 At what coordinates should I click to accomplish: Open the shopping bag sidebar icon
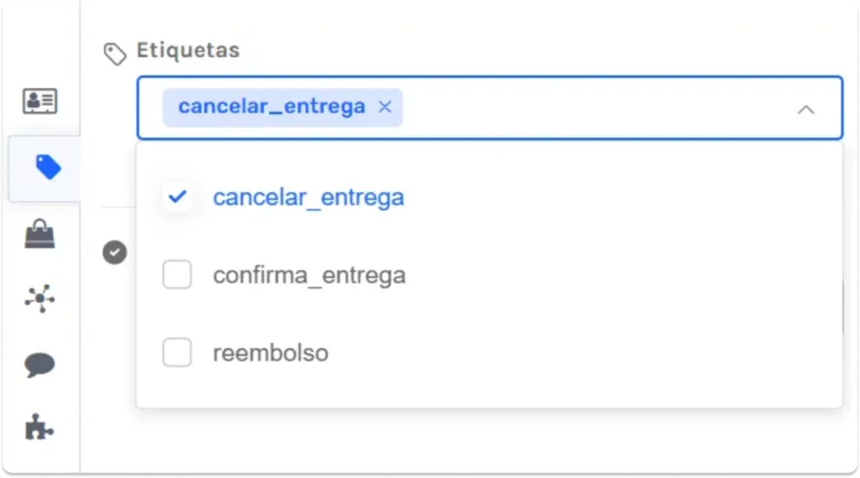click(39, 235)
